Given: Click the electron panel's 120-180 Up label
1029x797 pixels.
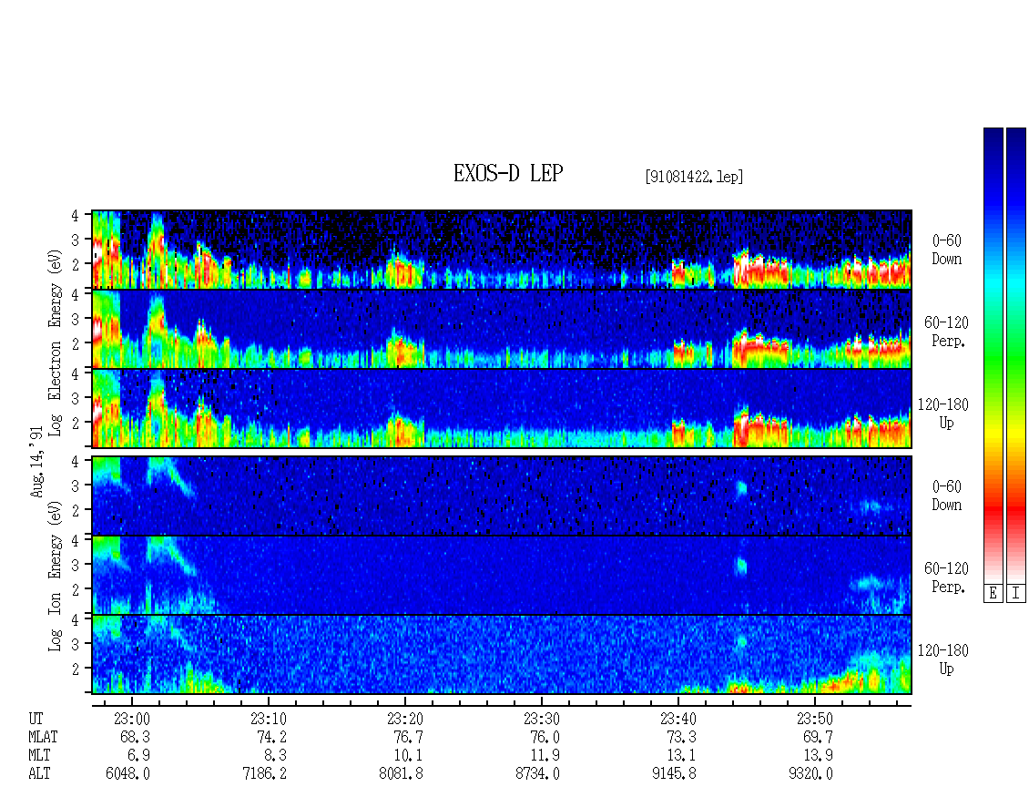Looking at the screenshot, I should coord(943,414).
